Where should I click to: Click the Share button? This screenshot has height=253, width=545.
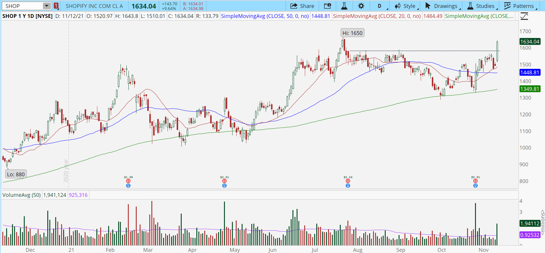(x=302, y=6)
